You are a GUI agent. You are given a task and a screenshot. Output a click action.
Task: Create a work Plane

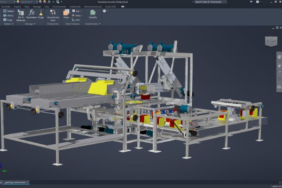point(66,15)
